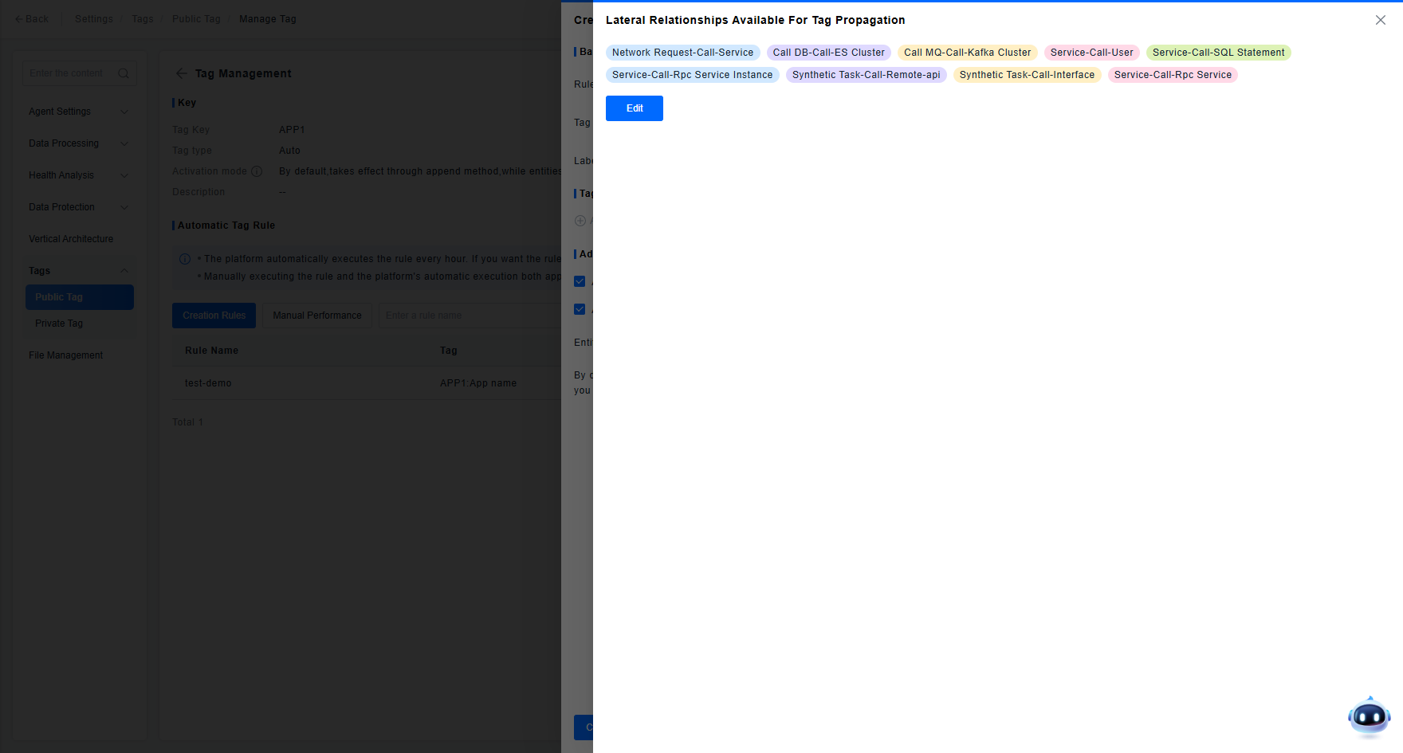This screenshot has width=1403, height=753.
Task: Click the Service-Call-User tag
Action: click(1091, 53)
